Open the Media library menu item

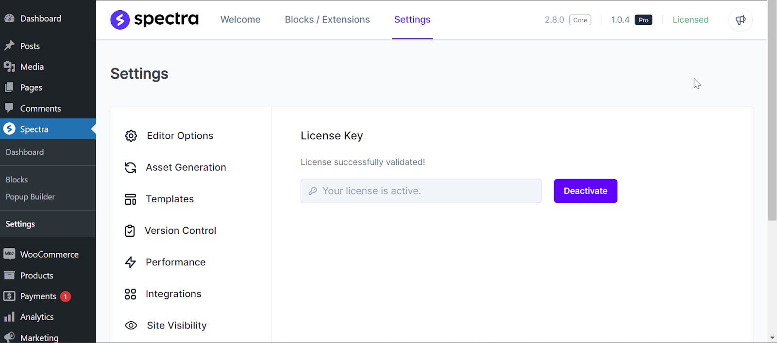[x=32, y=67]
